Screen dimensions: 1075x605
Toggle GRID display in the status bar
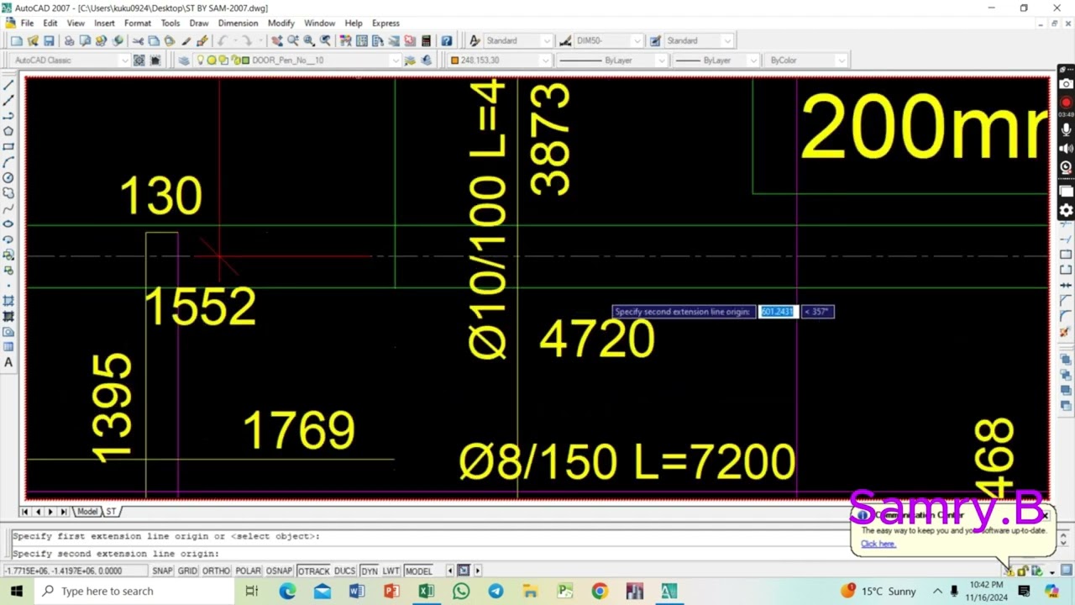click(x=187, y=571)
